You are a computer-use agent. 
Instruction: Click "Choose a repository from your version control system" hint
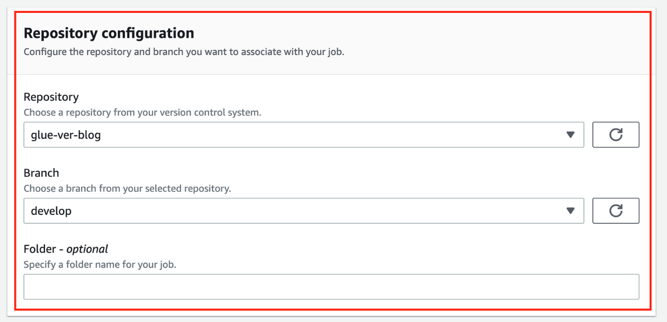(142, 112)
